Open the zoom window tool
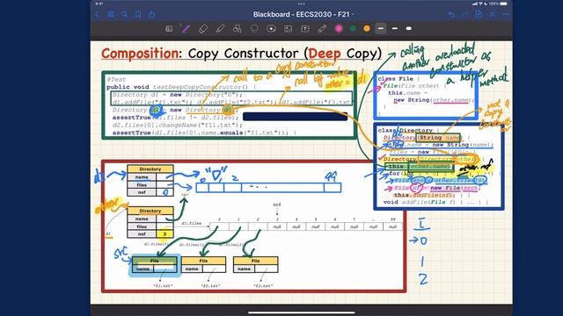Screen dimensions: 563x316 pos(169,29)
